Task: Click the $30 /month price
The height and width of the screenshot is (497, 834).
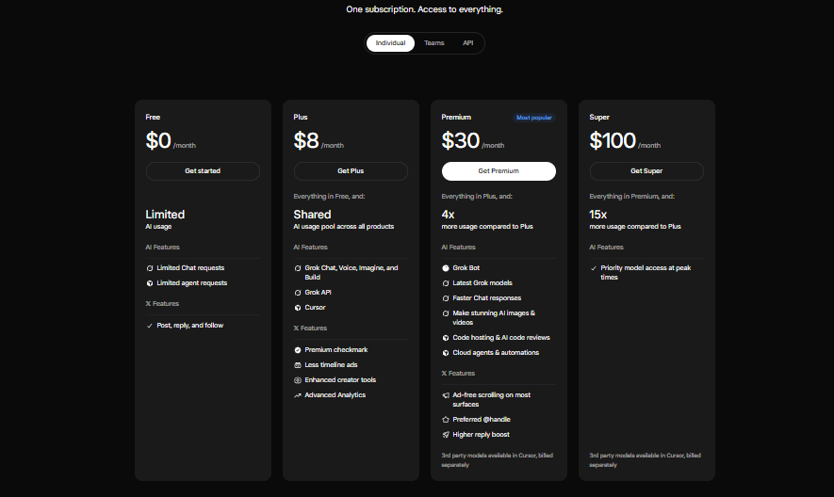Action: [473, 141]
